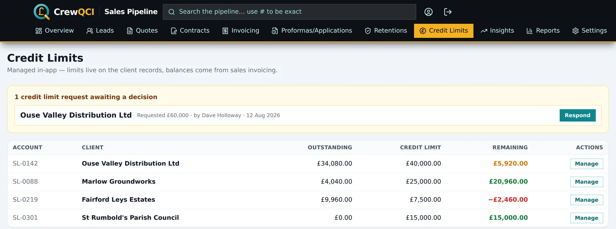This screenshot has height=229, width=616.
Task: Click the Insights trend-line icon
Action: (x=484, y=31)
